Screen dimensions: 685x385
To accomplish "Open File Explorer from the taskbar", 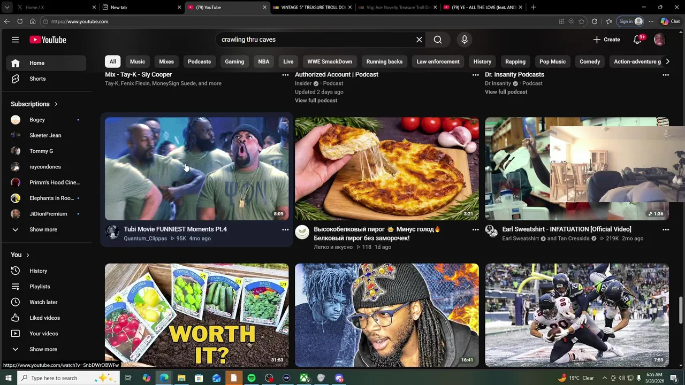I will coord(181,378).
